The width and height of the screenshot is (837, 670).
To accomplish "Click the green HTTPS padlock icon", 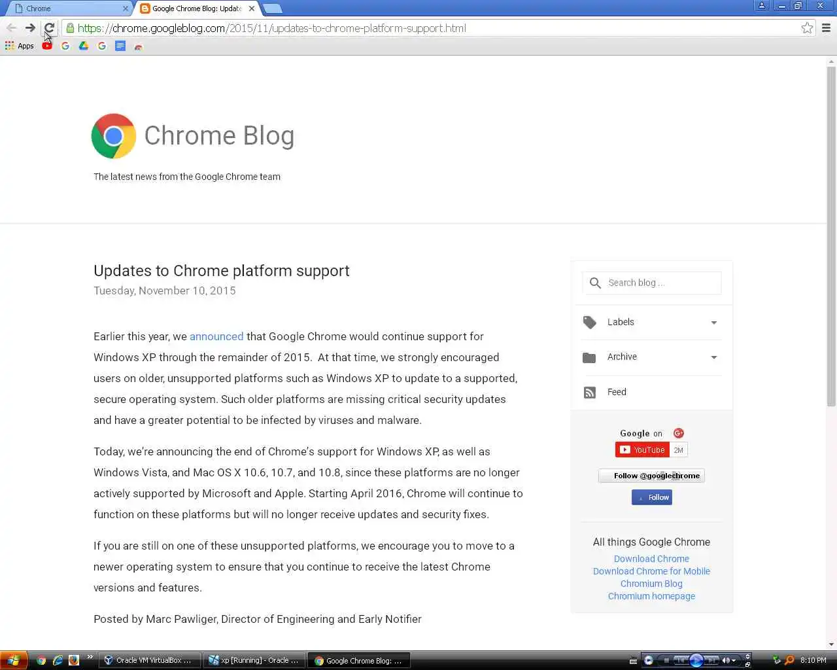I will [x=70, y=28].
